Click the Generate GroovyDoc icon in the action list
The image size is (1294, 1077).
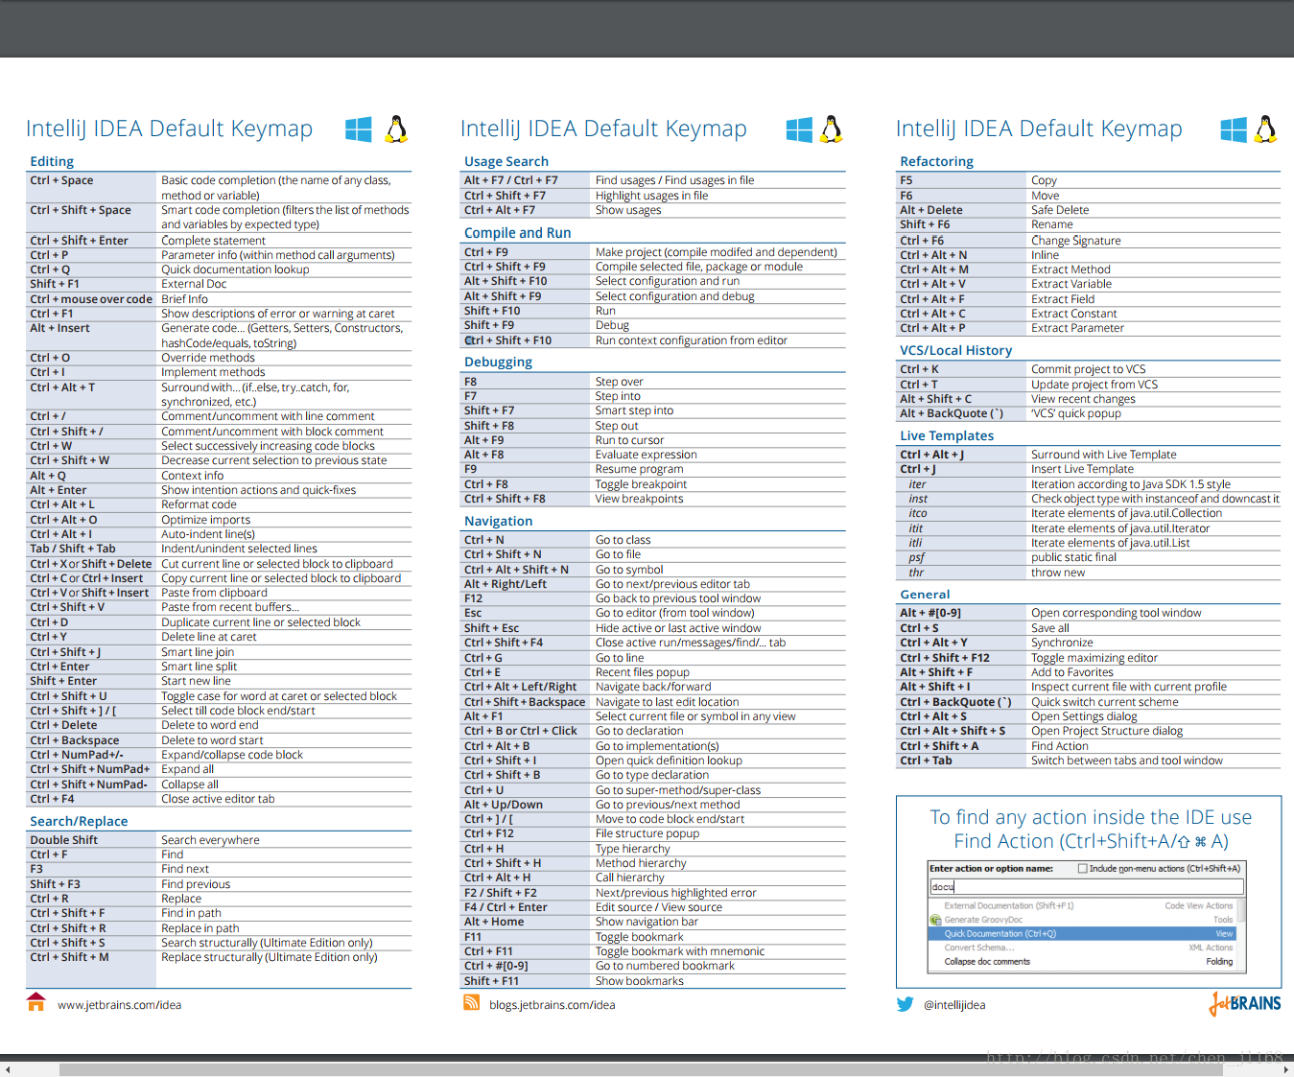tap(935, 920)
